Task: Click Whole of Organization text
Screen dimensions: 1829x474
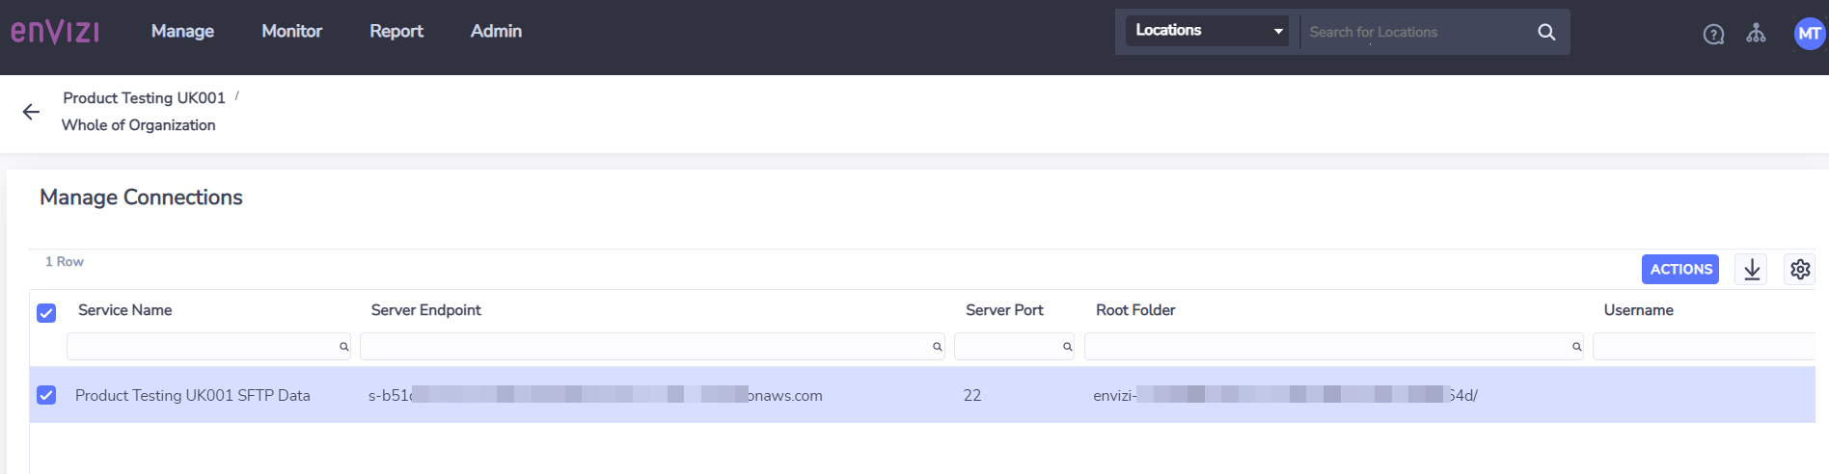Action: pyautogui.click(x=139, y=125)
